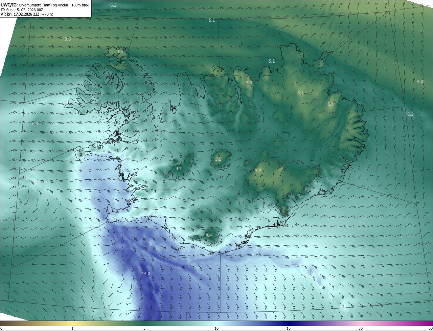
Task: Click the 6.2 value at the top of the map
Action: click(113, 5)
